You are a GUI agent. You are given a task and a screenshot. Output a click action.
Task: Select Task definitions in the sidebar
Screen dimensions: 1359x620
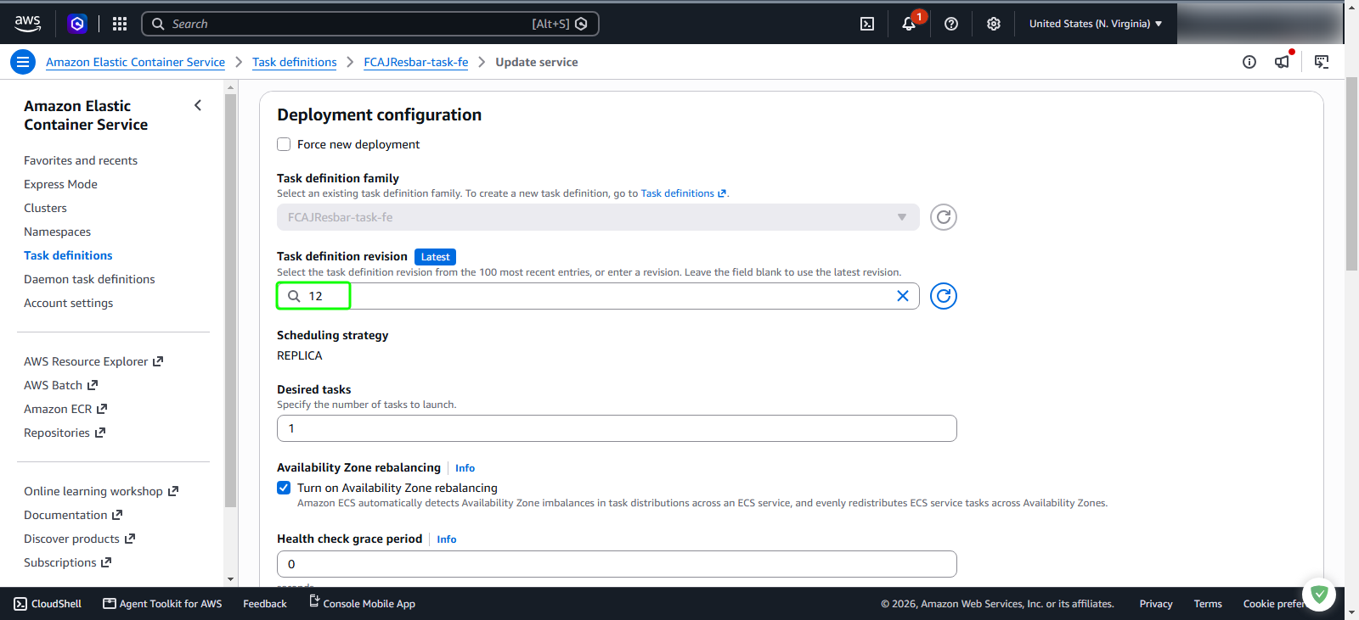coord(68,255)
